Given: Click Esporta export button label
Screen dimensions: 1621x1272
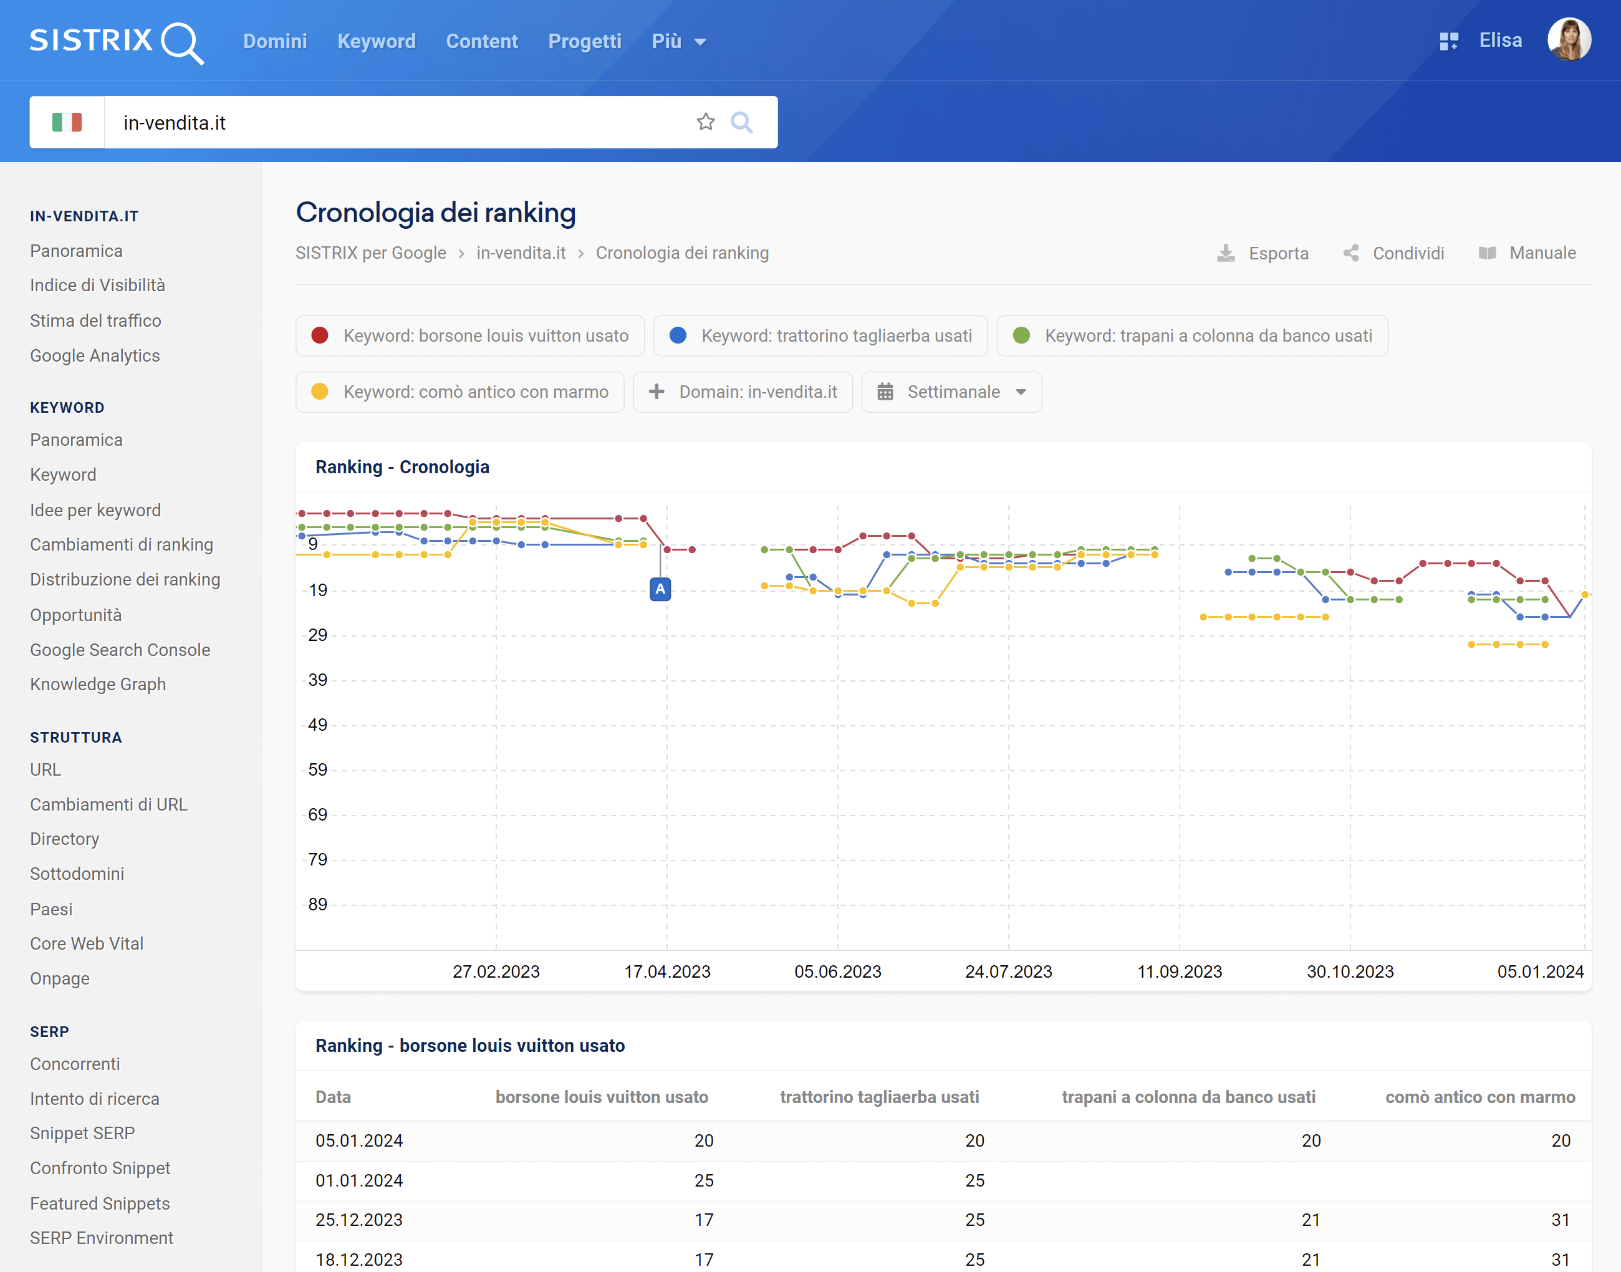Looking at the screenshot, I should tap(1279, 253).
